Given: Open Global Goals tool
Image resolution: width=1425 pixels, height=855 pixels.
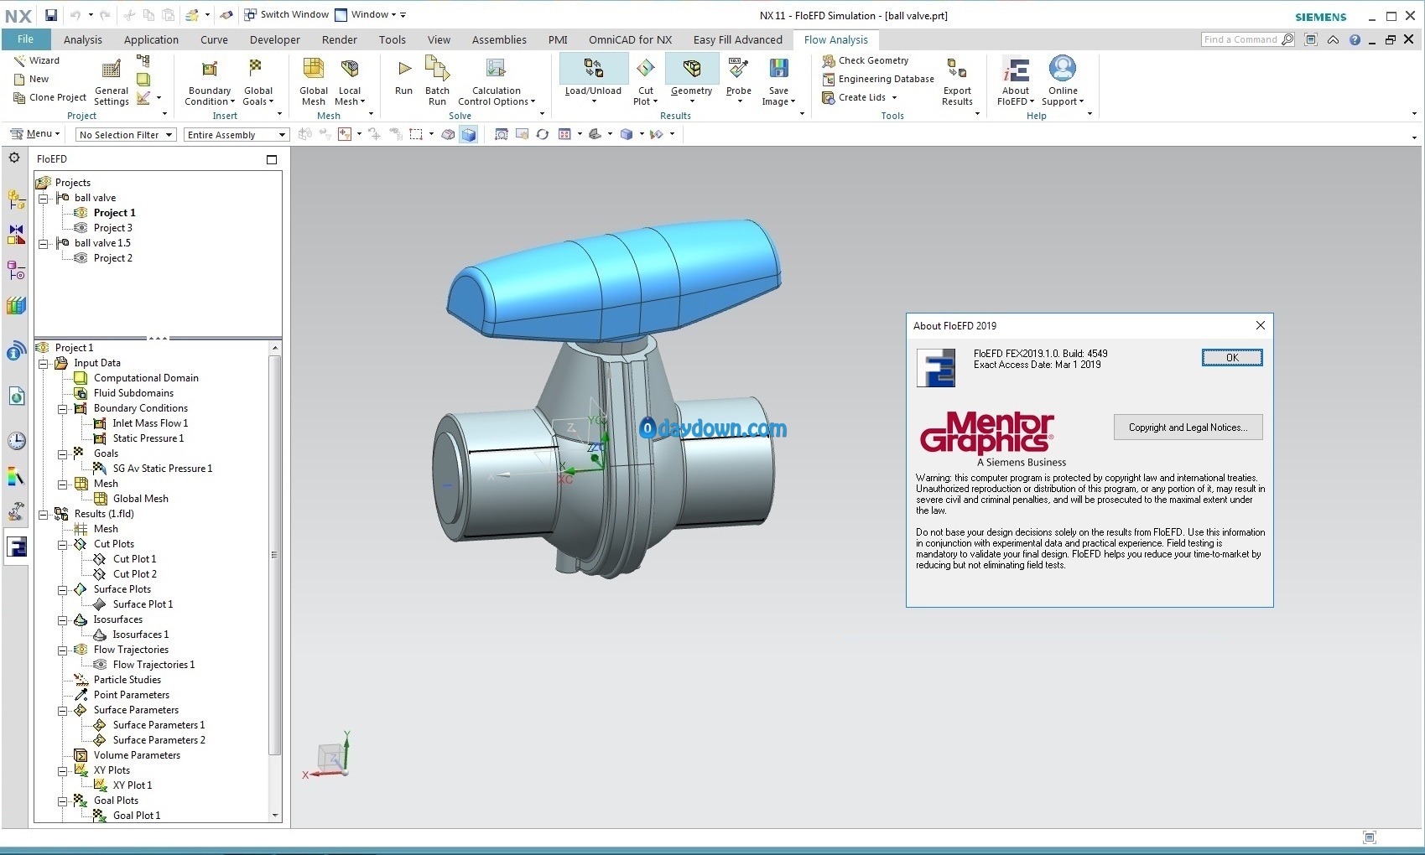Looking at the screenshot, I should click(x=258, y=81).
